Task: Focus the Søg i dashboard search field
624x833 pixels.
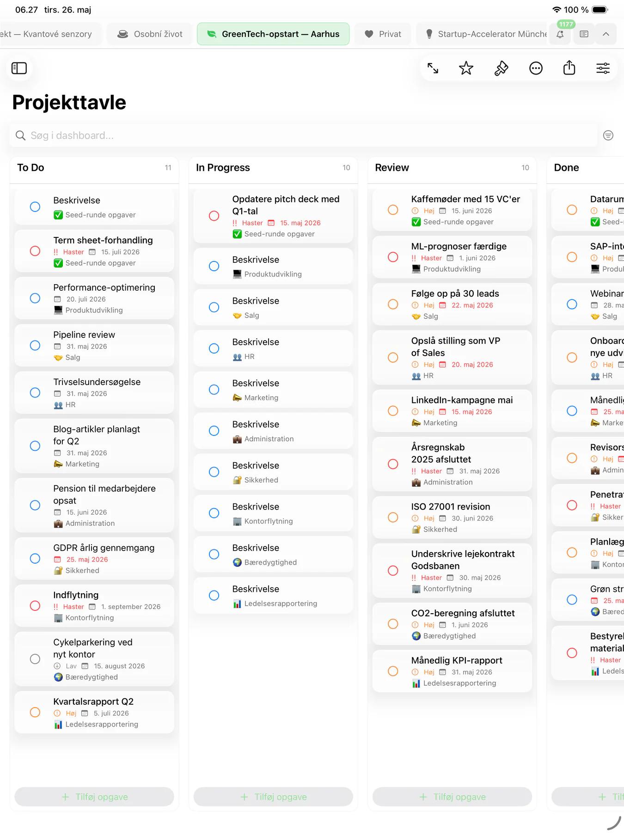Action: pos(303,135)
